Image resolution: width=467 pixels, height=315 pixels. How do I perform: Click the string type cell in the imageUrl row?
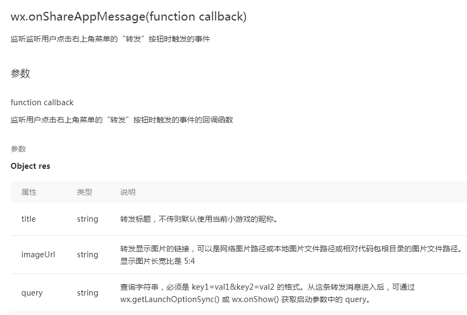(88, 255)
